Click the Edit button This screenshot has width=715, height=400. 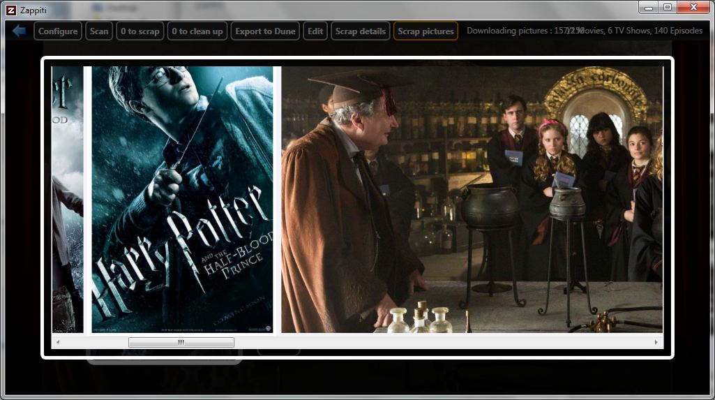click(315, 31)
